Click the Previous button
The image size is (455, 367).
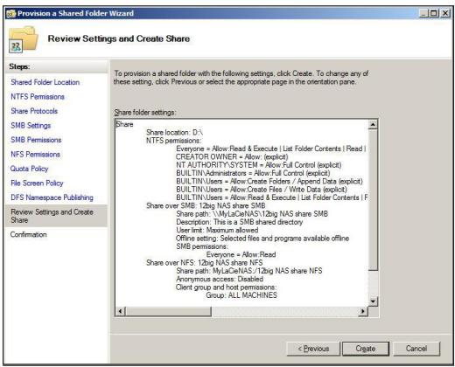click(313, 349)
